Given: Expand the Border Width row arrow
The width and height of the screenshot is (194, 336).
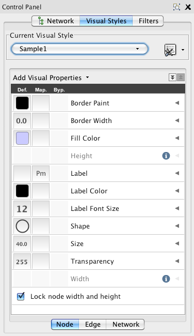Looking at the screenshot, I should point(177,120).
